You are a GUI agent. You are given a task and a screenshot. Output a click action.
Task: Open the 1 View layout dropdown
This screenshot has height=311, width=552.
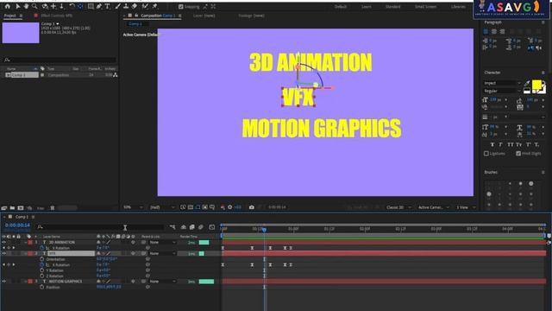(466, 207)
